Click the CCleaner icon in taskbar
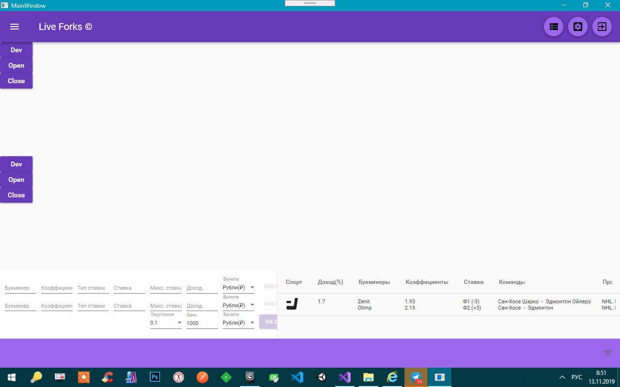Viewport: 620px width, 387px height. 107,377
